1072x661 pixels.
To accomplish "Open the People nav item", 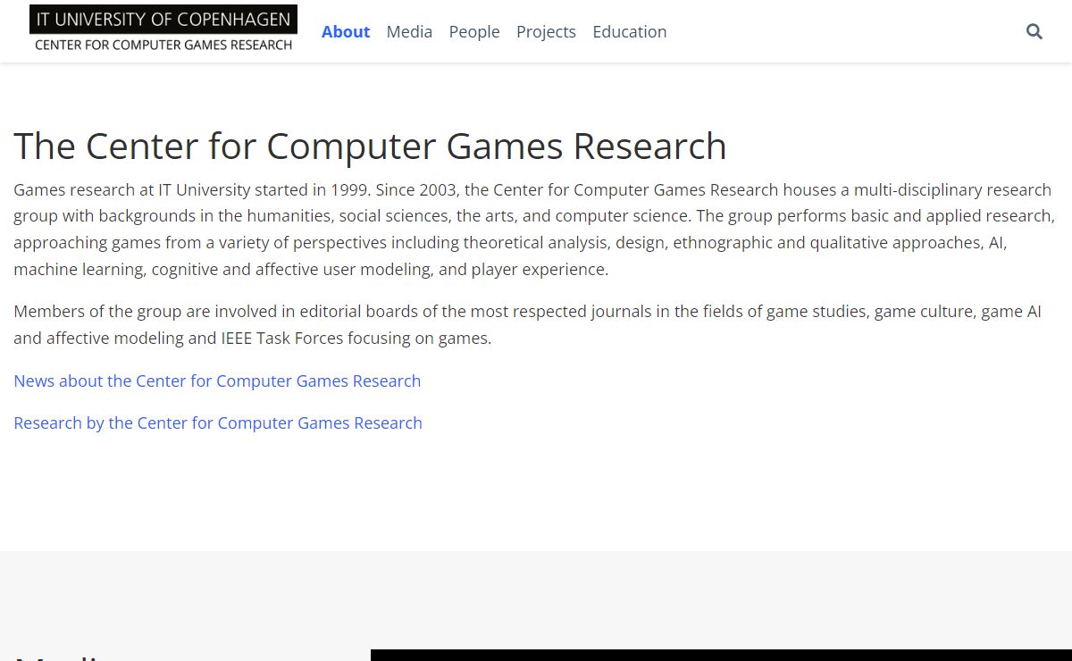I will tap(474, 31).
